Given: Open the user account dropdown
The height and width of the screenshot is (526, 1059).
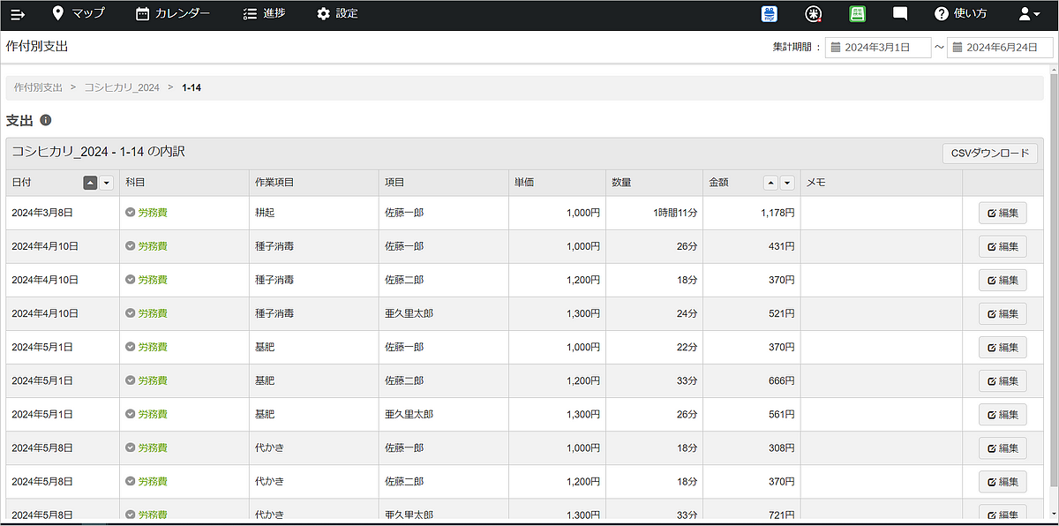Looking at the screenshot, I should (1029, 14).
